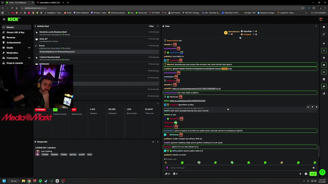Edit stream info with the pencil icon
This screenshot has width=328, height=184.
(x=153, y=142)
